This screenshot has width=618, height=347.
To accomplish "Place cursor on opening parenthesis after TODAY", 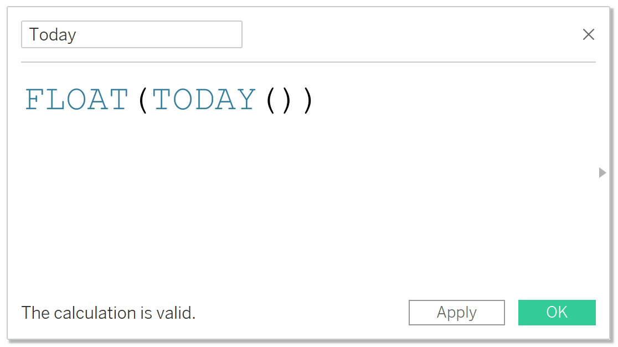I will point(270,100).
